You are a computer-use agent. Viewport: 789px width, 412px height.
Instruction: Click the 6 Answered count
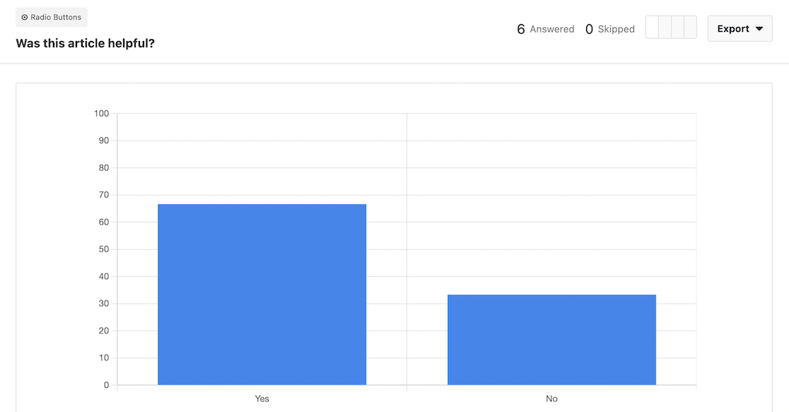546,29
